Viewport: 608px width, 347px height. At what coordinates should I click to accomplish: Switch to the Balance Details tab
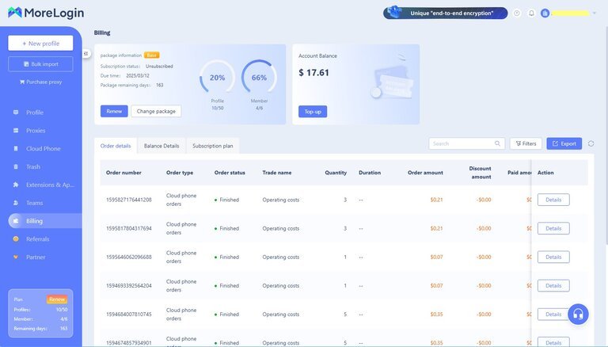click(x=161, y=146)
